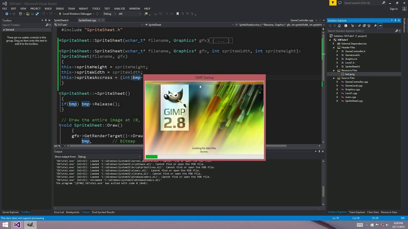Collapse the Header Files folder
This screenshot has height=229, width=408.
334,47
